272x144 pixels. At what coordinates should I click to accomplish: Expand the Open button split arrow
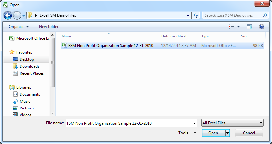[x=228, y=133]
